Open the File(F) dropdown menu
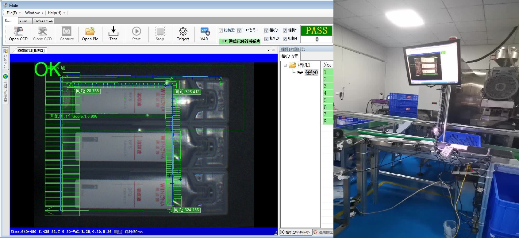The height and width of the screenshot is (238, 519). coord(13,13)
